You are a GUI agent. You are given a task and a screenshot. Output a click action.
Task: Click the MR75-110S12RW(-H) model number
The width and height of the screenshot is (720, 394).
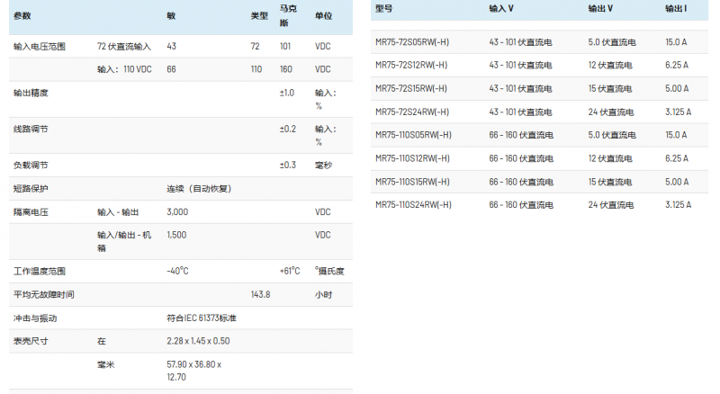click(412, 158)
